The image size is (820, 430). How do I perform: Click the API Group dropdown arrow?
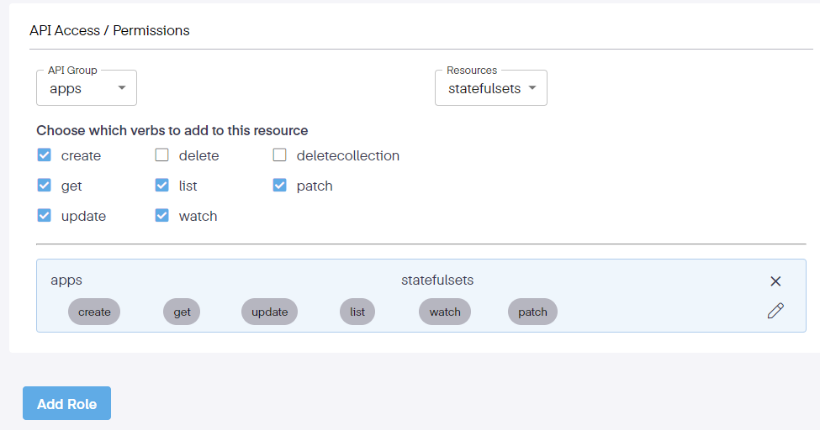122,88
